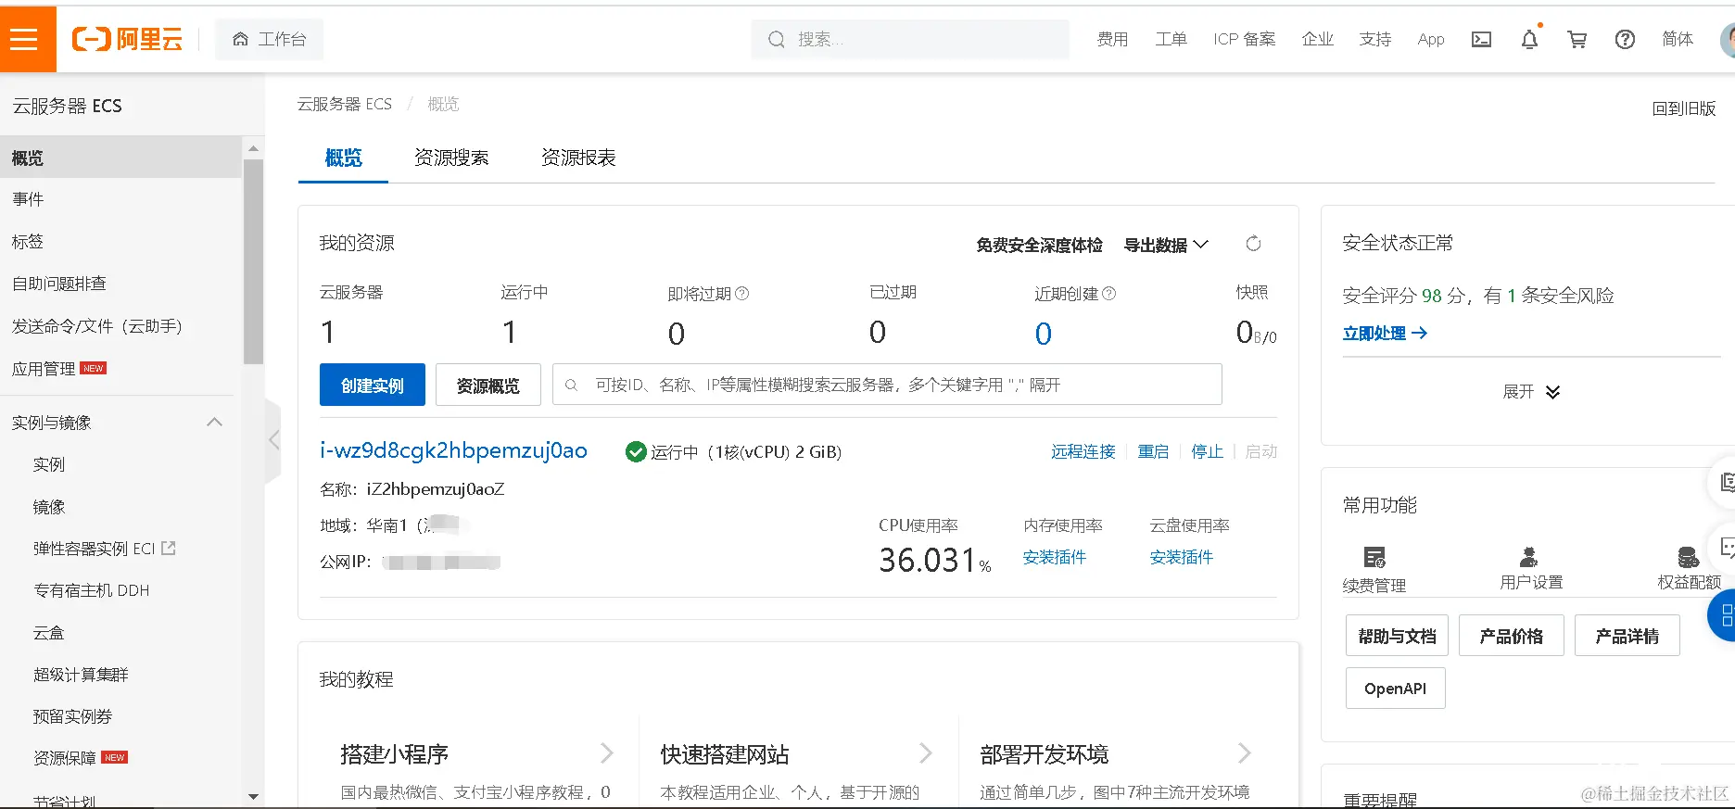Open the App menu item
The width and height of the screenshot is (1735, 809).
[1431, 39]
